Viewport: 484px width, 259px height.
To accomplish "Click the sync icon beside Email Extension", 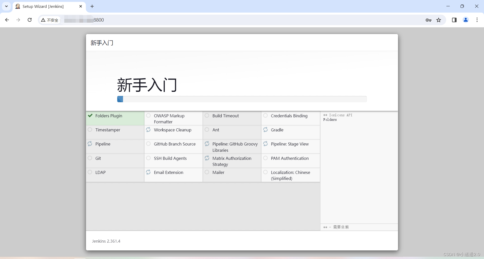I will point(148,172).
